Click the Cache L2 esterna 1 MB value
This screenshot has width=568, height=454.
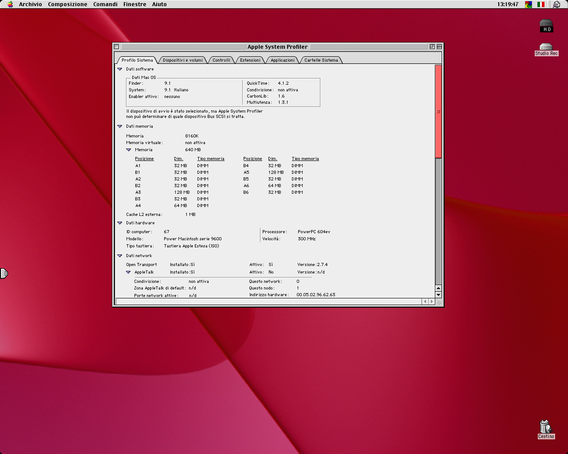click(190, 215)
